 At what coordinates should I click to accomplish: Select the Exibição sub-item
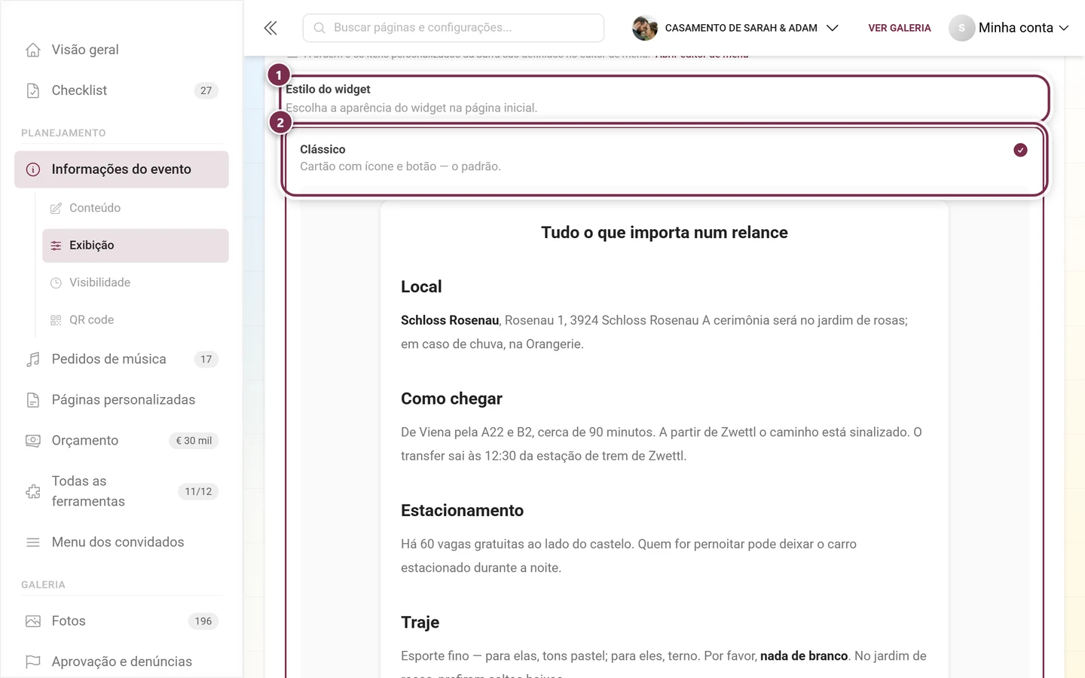click(x=136, y=246)
